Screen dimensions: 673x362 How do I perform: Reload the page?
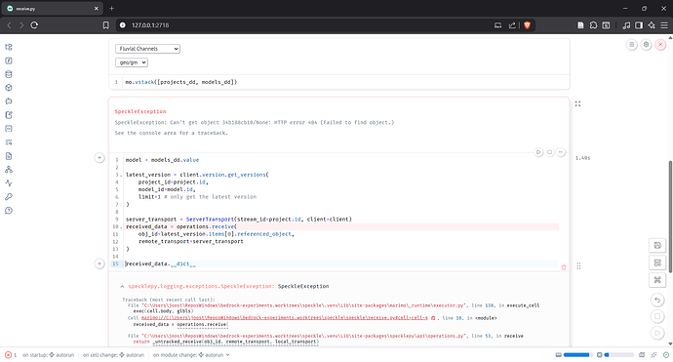coord(34,25)
